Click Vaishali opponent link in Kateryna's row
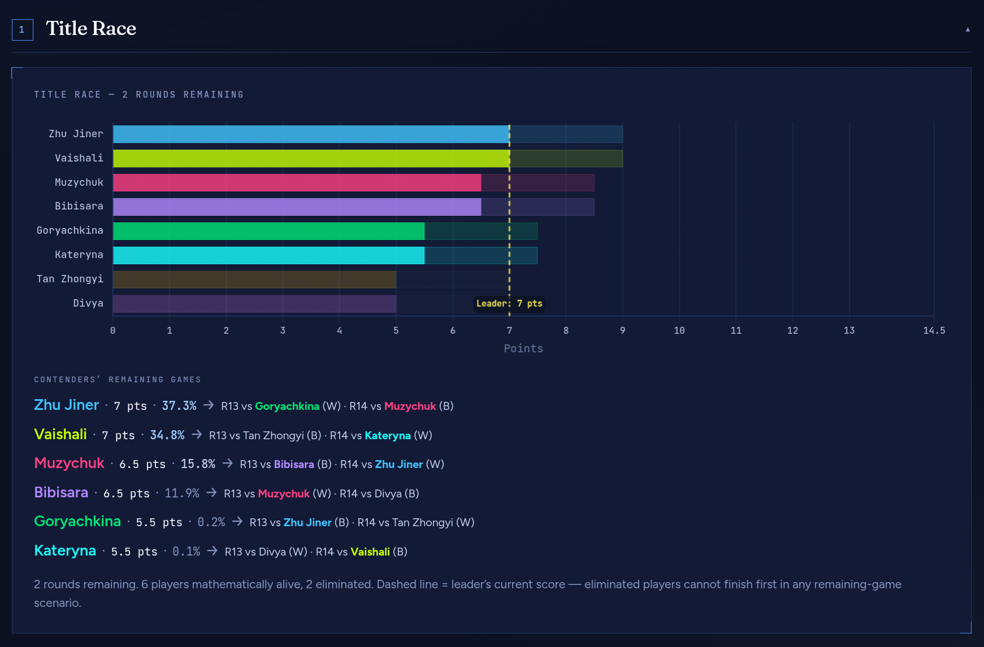Image resolution: width=984 pixels, height=647 pixels. click(x=370, y=552)
